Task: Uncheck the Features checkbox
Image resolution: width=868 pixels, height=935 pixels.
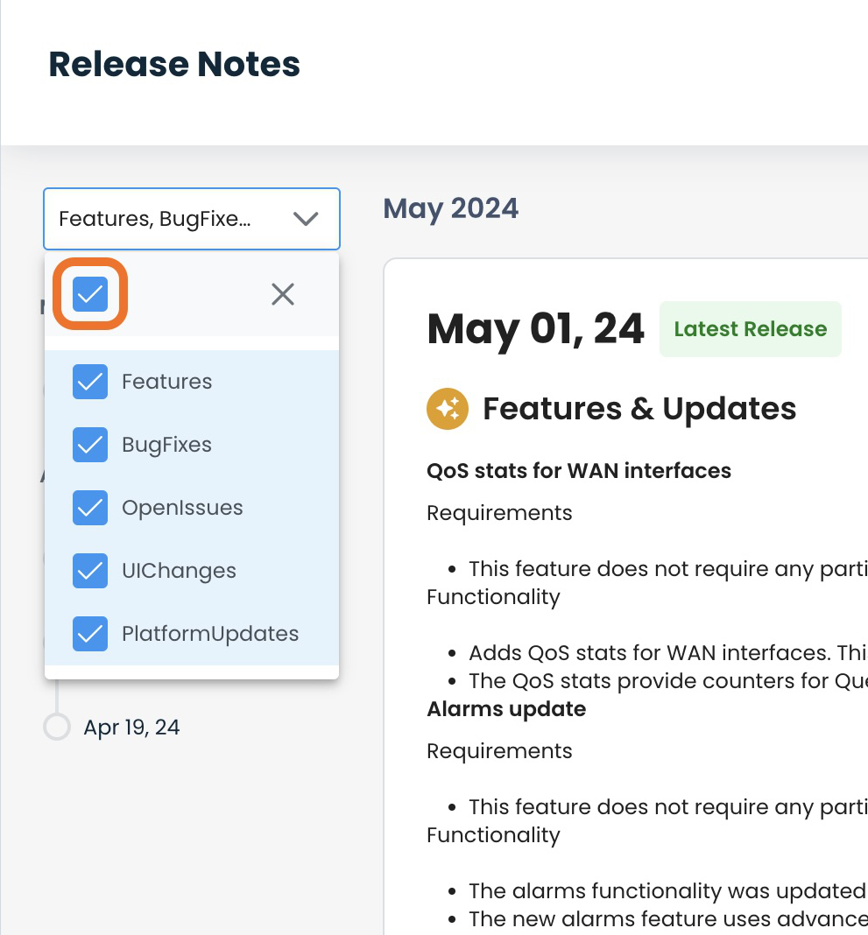Action: [x=90, y=382]
